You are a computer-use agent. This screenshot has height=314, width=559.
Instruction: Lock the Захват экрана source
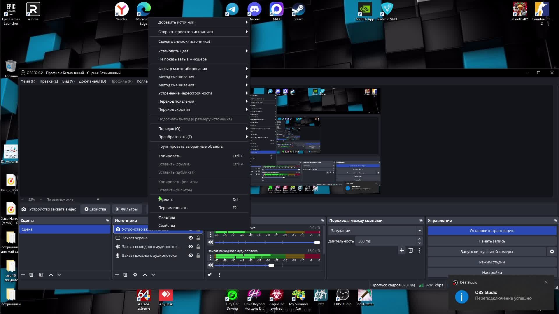(x=198, y=238)
